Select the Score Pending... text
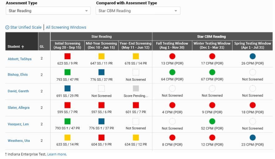 click(136, 96)
